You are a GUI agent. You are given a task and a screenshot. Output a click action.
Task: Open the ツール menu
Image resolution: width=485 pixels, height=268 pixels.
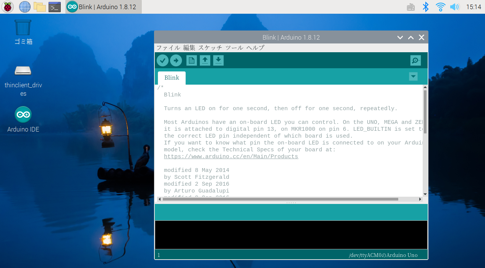click(234, 48)
